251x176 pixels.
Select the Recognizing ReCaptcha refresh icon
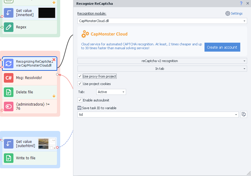tap(9, 64)
